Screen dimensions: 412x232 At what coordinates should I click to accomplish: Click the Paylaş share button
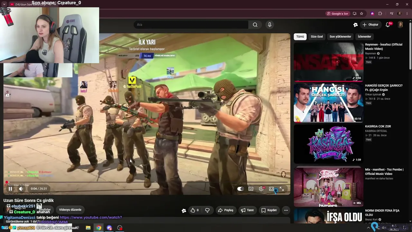[225, 210]
